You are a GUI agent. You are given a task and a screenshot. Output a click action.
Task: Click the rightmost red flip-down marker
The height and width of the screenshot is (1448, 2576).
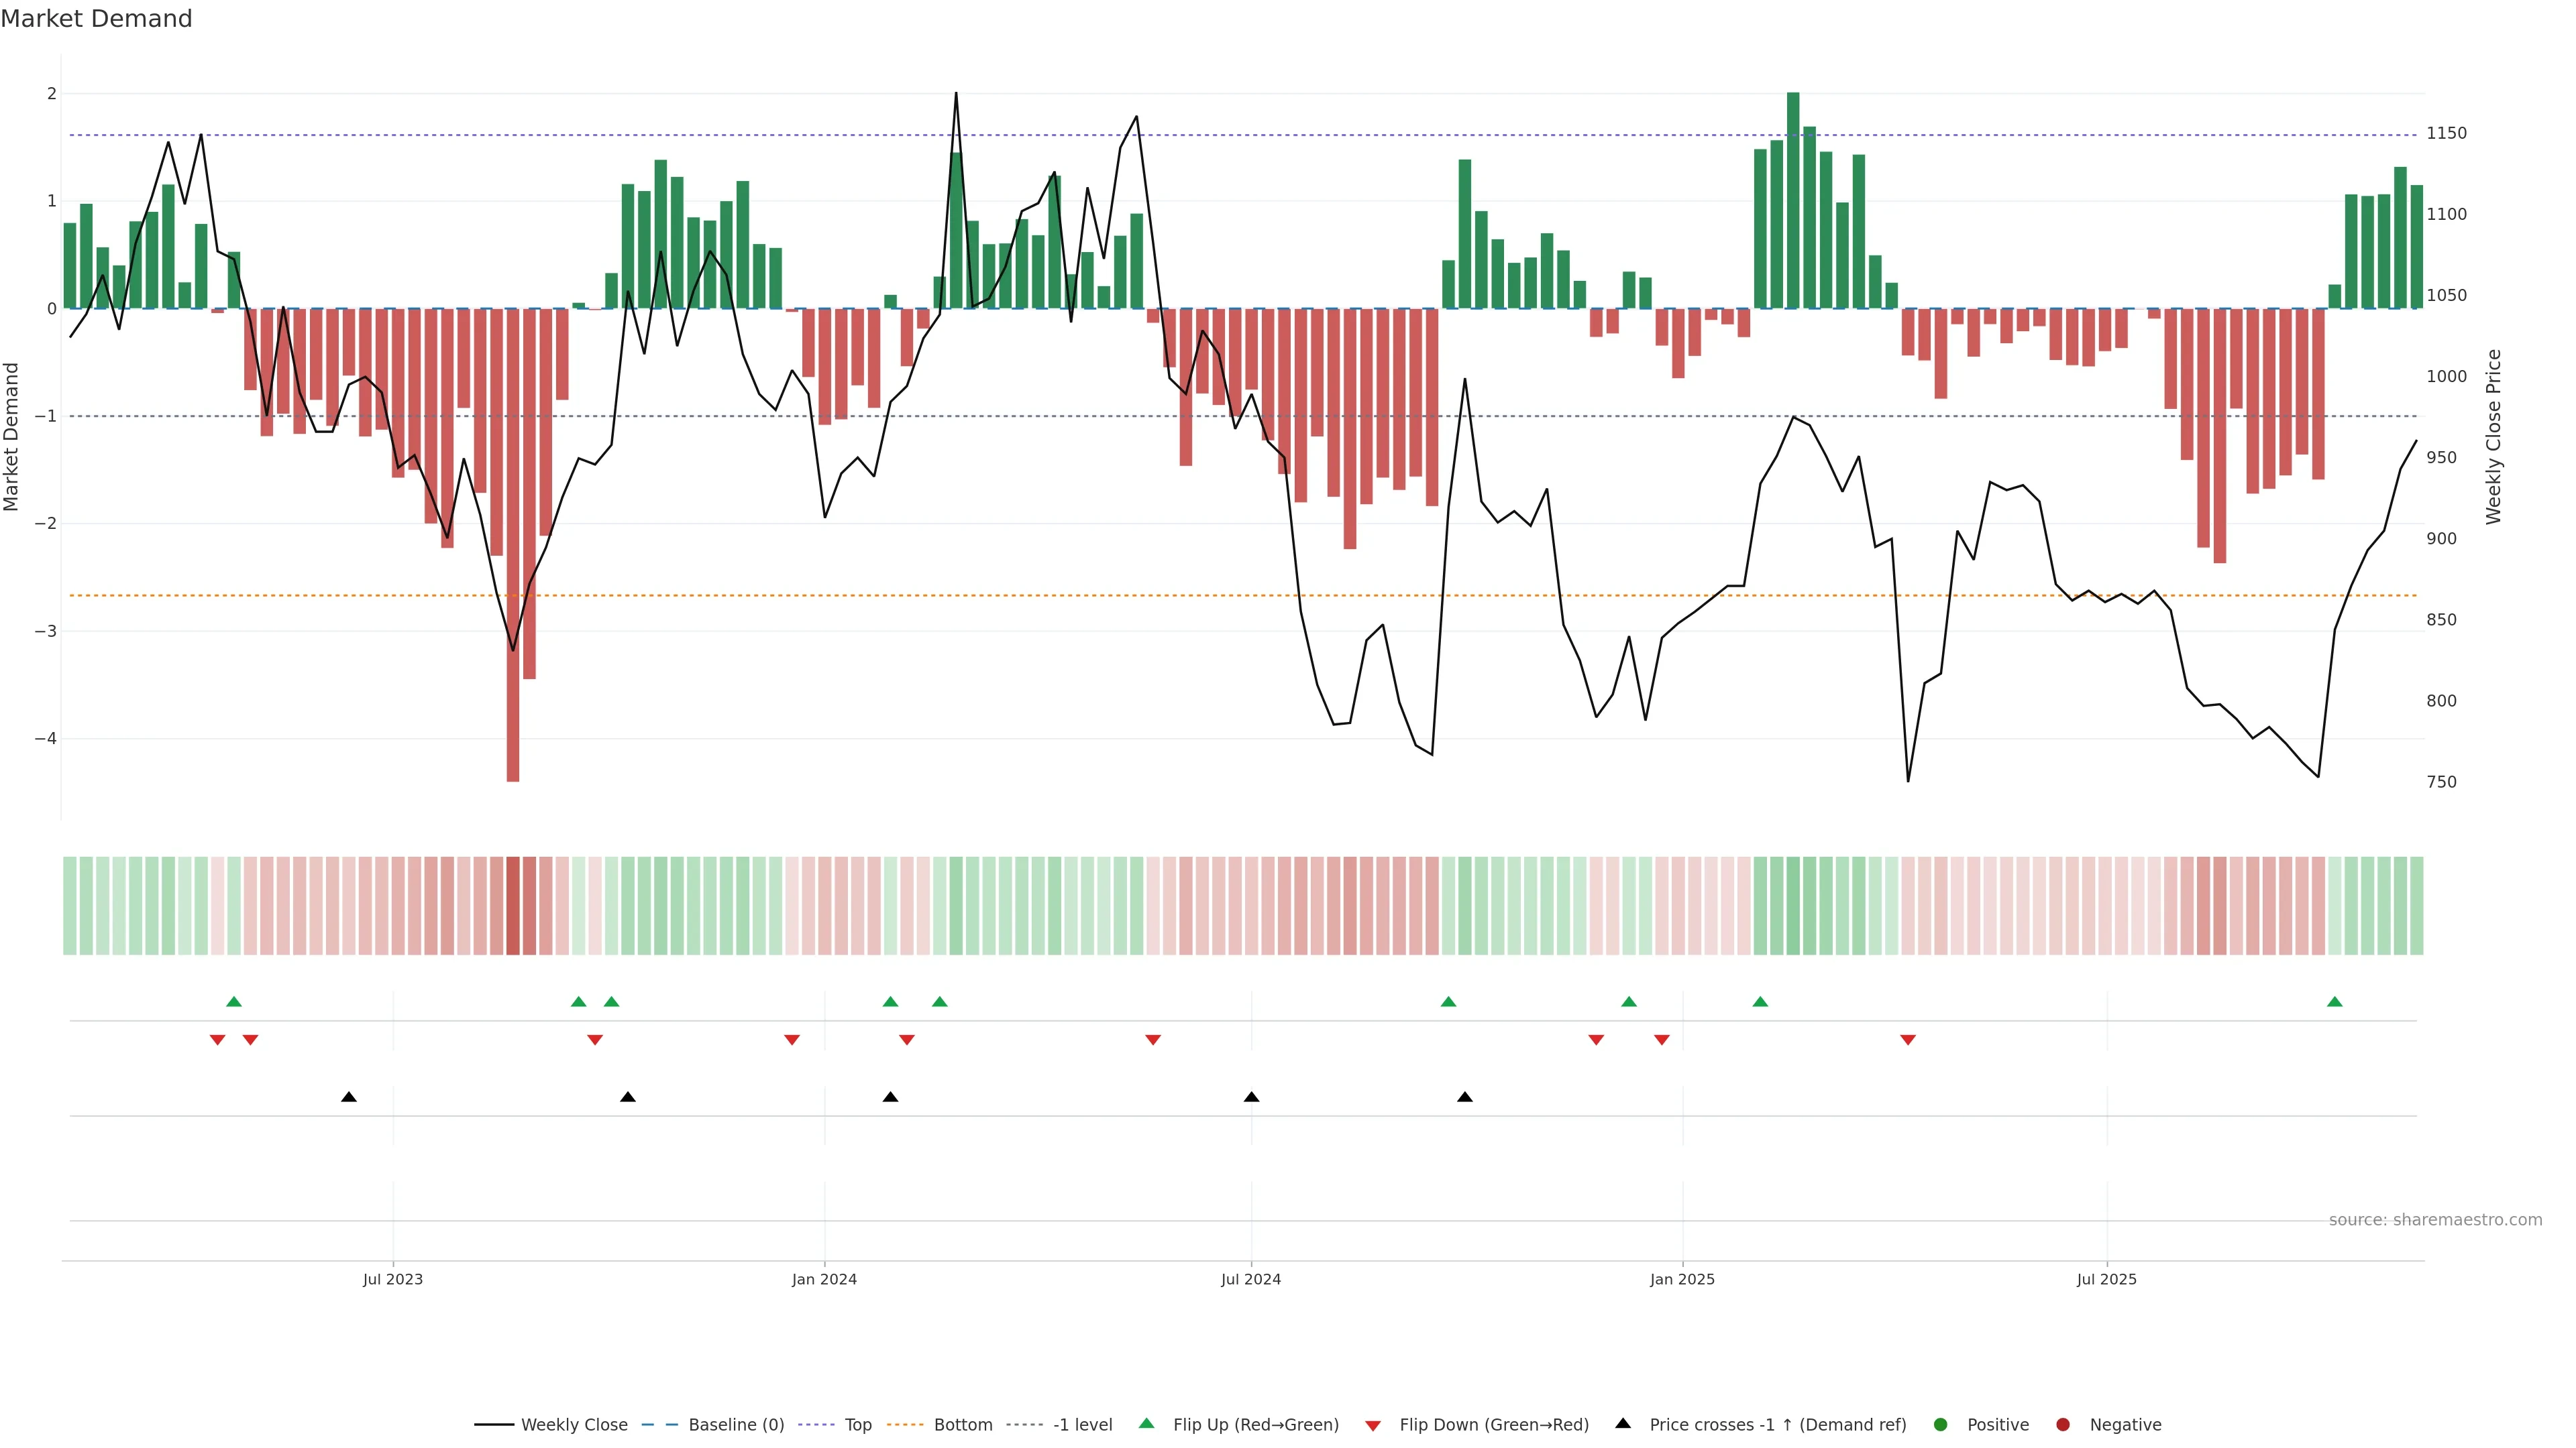[x=1908, y=1040]
